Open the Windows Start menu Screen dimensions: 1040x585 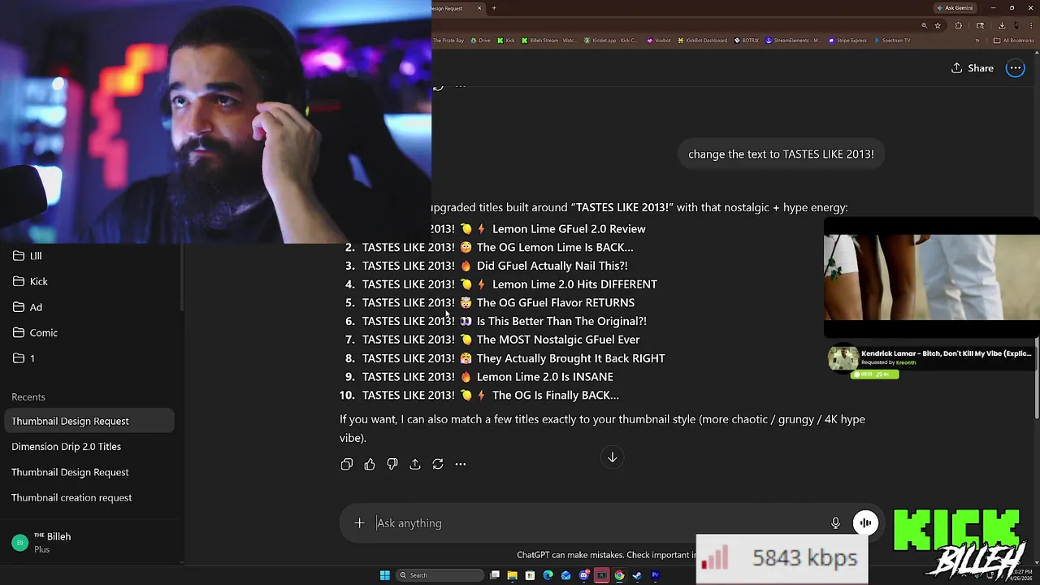pyautogui.click(x=385, y=575)
